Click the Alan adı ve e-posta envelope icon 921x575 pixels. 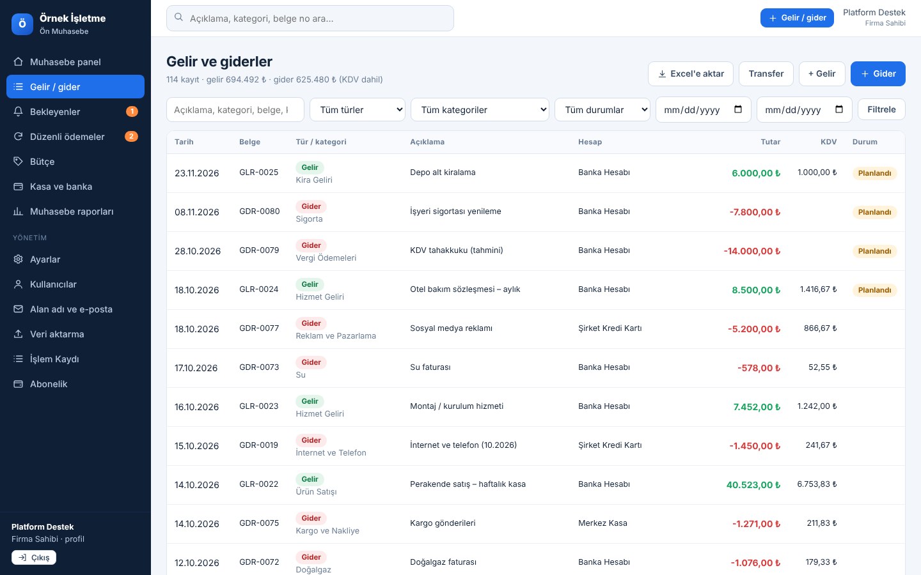[x=18, y=309]
